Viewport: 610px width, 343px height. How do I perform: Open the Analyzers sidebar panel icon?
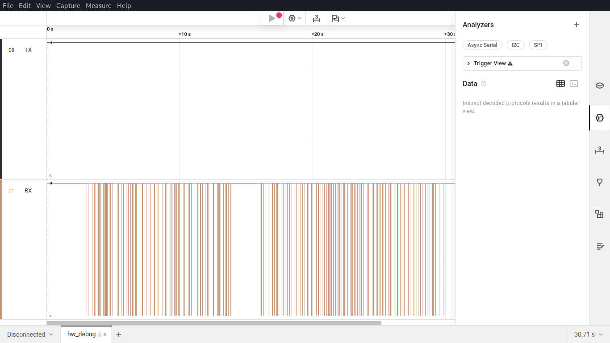point(599,118)
